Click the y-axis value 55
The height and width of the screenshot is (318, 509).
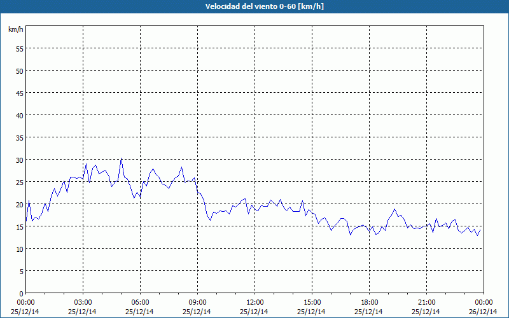[20, 49]
